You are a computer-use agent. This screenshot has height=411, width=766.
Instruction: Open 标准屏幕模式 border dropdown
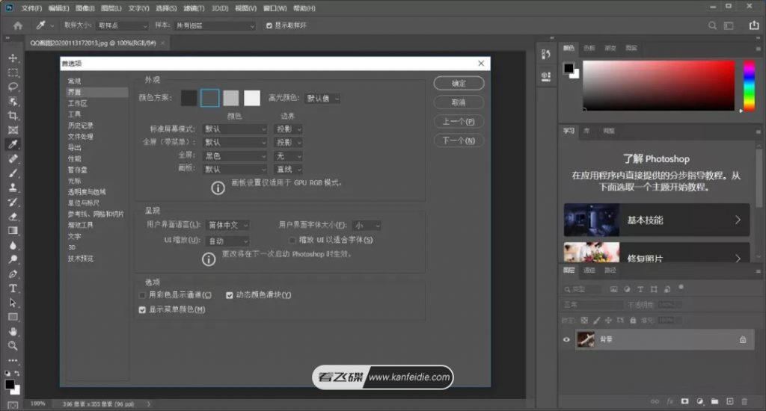tap(288, 129)
